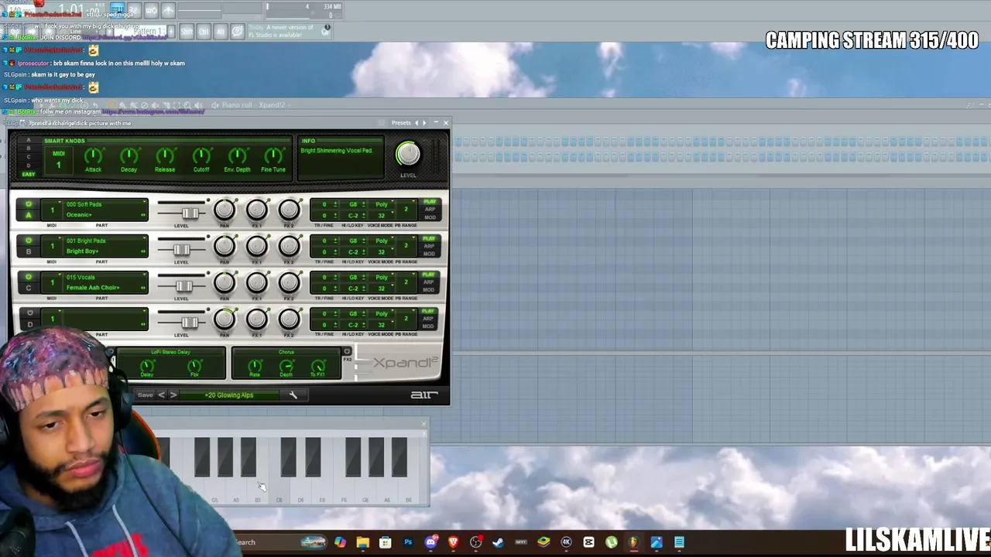Open Part B voice mode Poly dropdown
991x557 pixels.
point(381,241)
